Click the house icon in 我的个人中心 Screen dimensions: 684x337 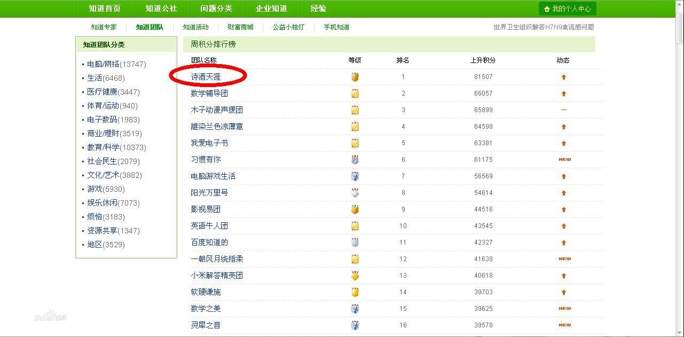(x=547, y=9)
